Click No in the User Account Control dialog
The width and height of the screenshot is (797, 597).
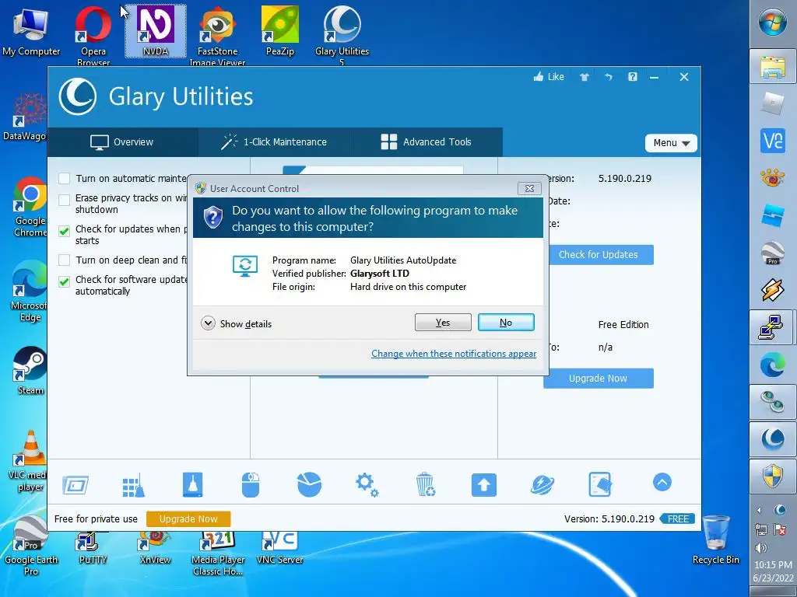(506, 323)
